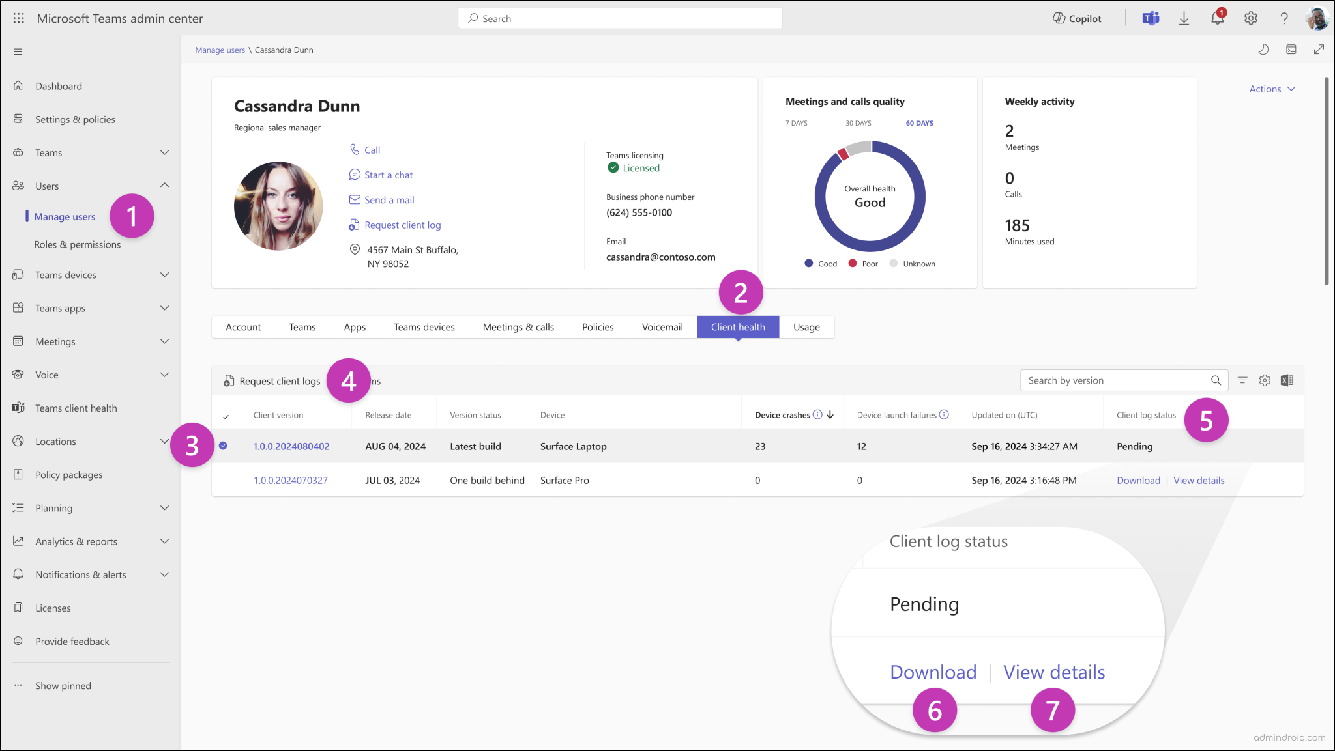Select Teams client health in the sidebar

tap(76, 408)
